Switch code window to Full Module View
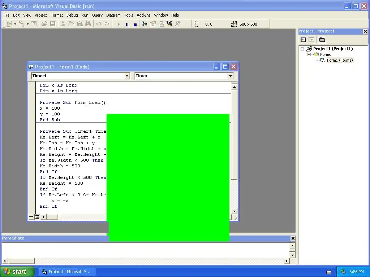This screenshot has width=370, height=277. (37, 217)
